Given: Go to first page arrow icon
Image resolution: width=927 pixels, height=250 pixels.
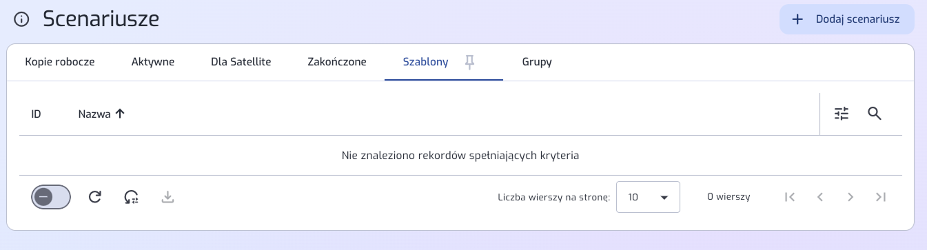Looking at the screenshot, I should click(790, 197).
